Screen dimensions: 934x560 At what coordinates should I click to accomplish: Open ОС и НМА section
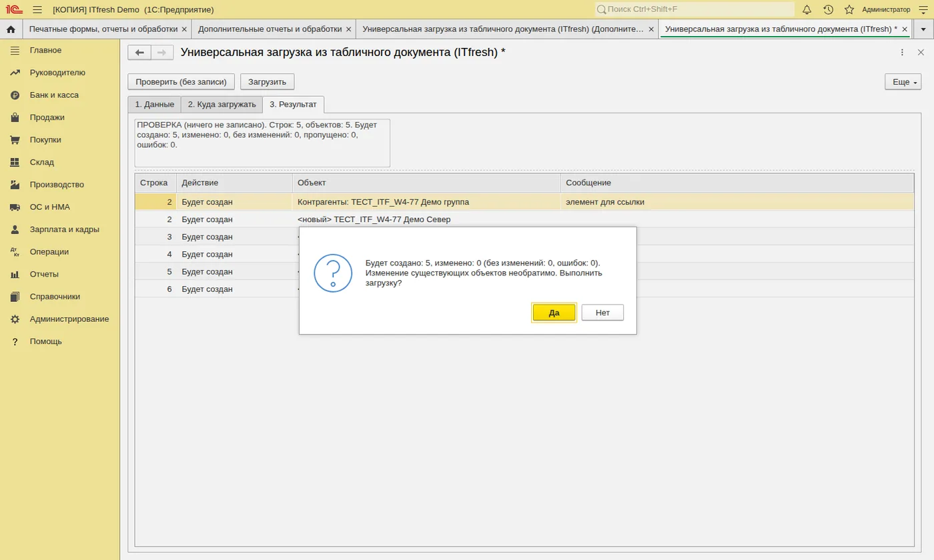(49, 207)
